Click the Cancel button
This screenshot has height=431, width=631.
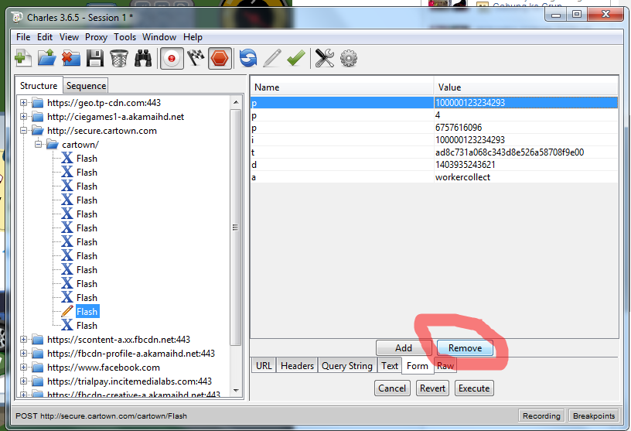click(392, 388)
